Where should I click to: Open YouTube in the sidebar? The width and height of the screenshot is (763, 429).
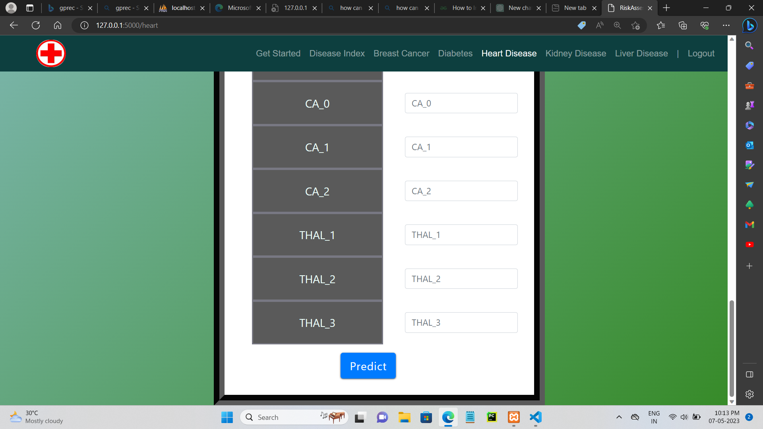click(749, 244)
